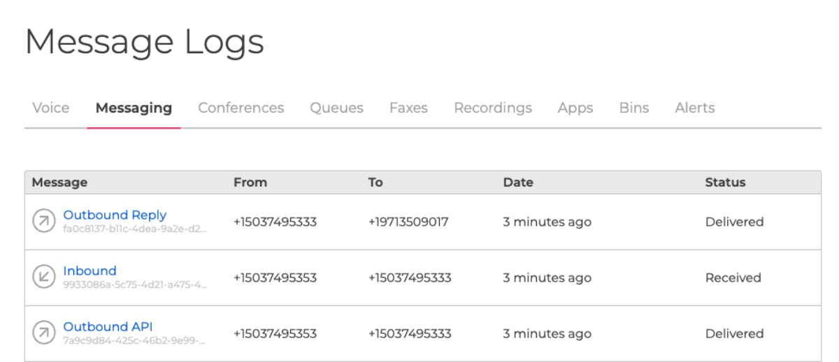Click message ID starting with fa0c8137
The height and width of the screenshot is (362, 839).
coord(135,229)
